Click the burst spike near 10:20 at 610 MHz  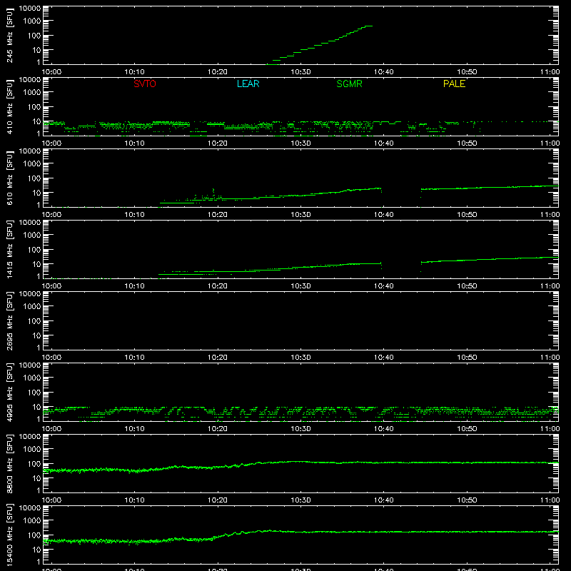coord(213,192)
